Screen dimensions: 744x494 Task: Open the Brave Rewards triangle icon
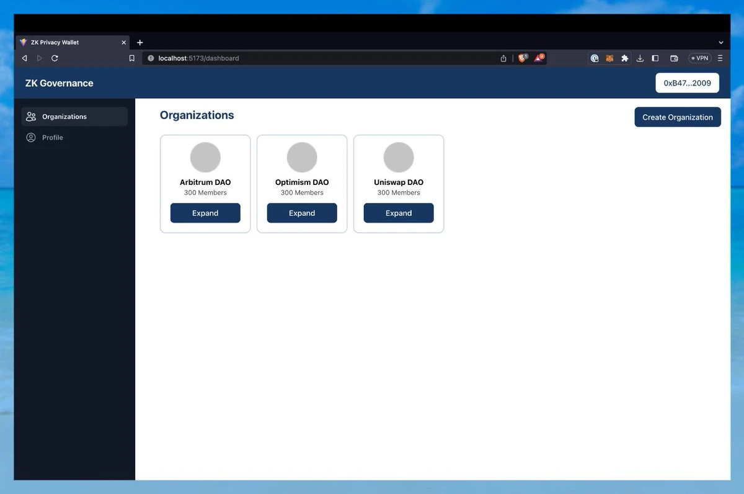click(539, 58)
